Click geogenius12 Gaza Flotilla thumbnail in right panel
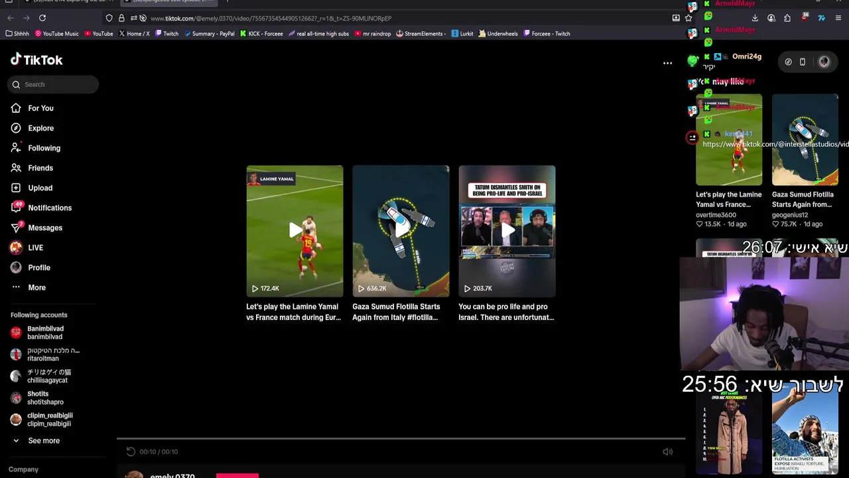 805,140
